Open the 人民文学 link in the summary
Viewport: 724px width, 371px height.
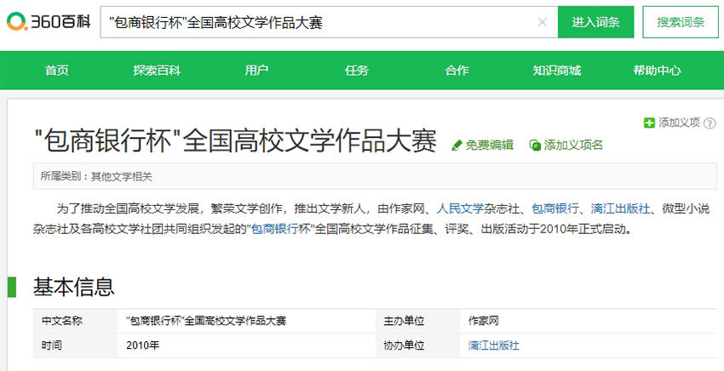[x=460, y=208]
